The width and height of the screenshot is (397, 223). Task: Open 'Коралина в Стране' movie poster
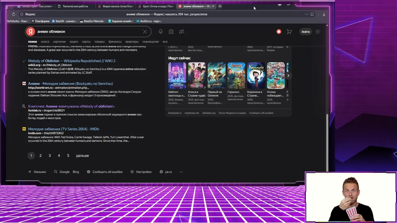tap(256, 76)
